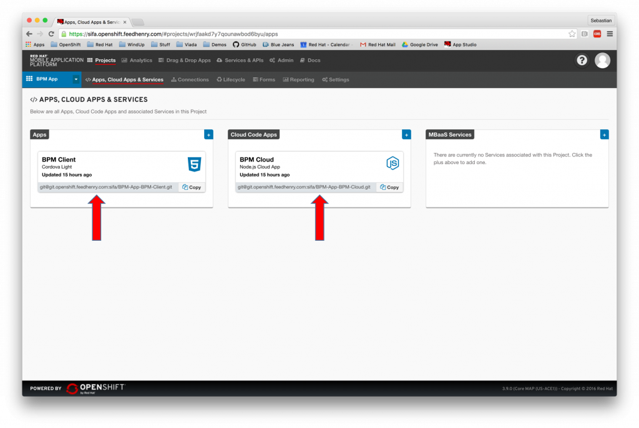The width and height of the screenshot is (639, 428).
Task: Click the browser forward arrow
Action: (40, 34)
